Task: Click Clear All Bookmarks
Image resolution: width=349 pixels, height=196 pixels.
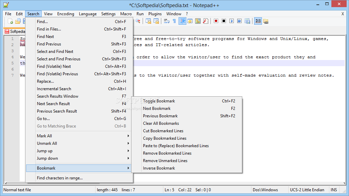Action: [x=187, y=123]
